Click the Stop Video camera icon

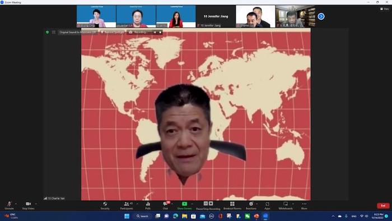tap(28, 204)
